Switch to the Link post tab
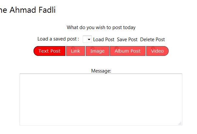The image size is (197, 134). (76, 51)
